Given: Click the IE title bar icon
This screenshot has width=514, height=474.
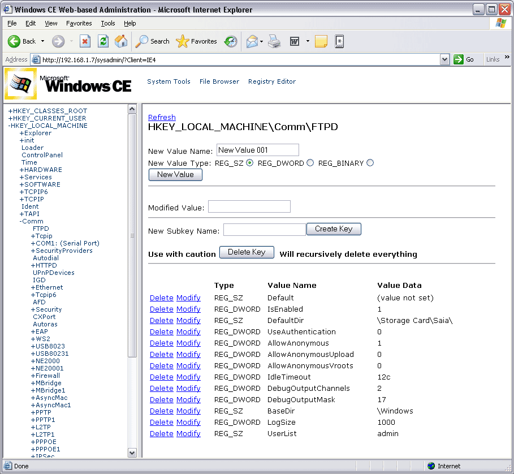Looking at the screenshot, I should coord(8,10).
